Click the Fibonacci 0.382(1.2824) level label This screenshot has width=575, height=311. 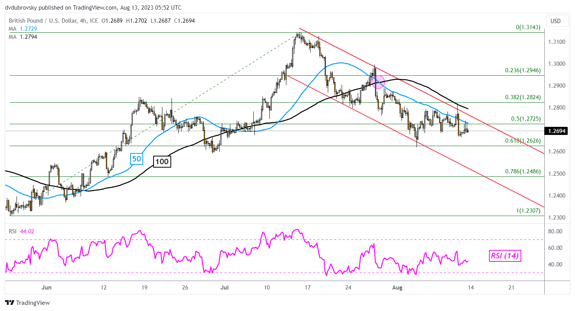(522, 98)
